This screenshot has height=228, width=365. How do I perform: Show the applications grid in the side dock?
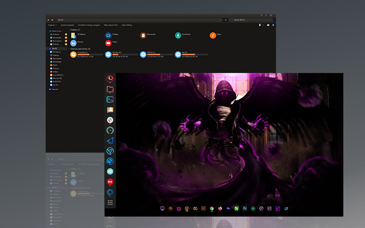pos(110,202)
